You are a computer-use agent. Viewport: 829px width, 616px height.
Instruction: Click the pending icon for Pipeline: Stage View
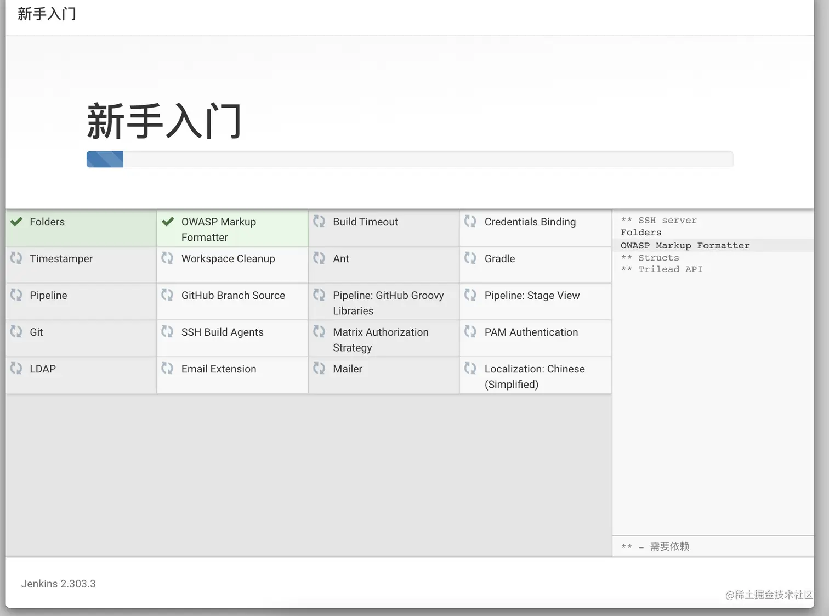tap(470, 295)
